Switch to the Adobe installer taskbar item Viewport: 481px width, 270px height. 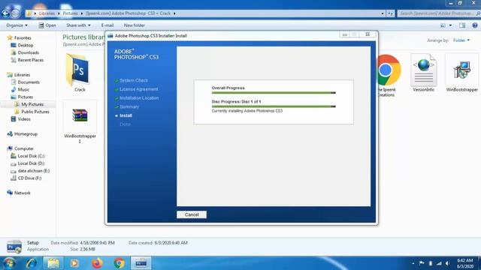click(x=141, y=263)
